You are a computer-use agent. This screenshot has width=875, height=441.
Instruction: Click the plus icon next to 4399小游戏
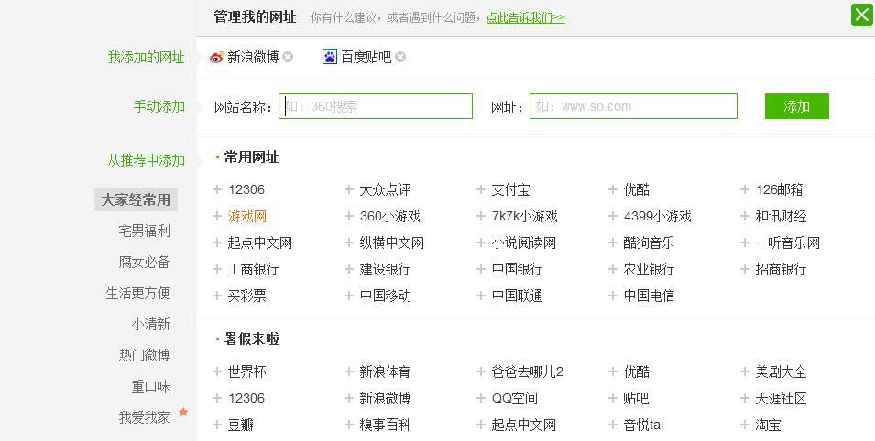(x=613, y=216)
